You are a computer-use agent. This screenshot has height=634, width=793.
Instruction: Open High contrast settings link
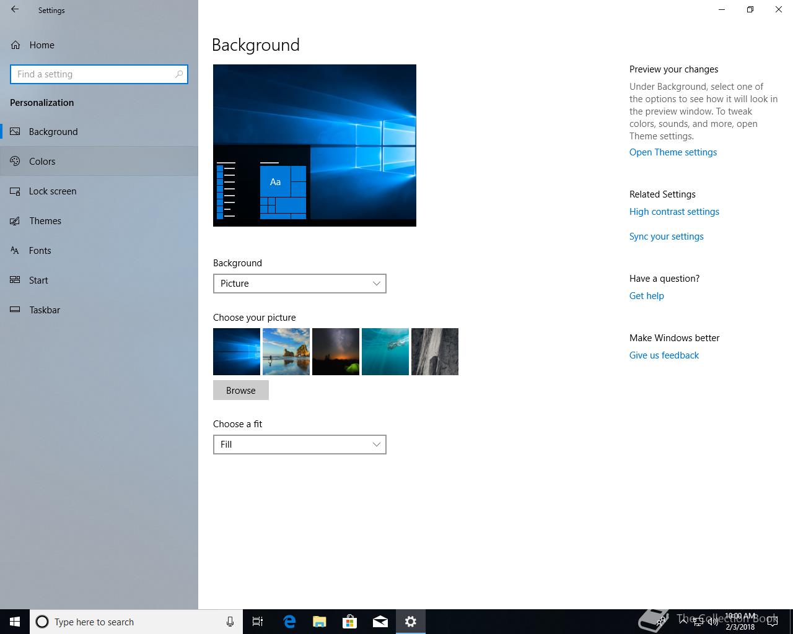674,212
